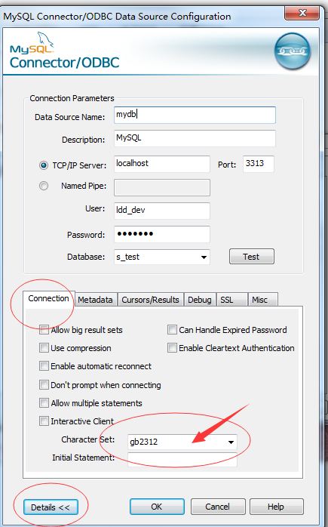Collapse options with Details << button
The height and width of the screenshot is (527, 328).
(51, 507)
